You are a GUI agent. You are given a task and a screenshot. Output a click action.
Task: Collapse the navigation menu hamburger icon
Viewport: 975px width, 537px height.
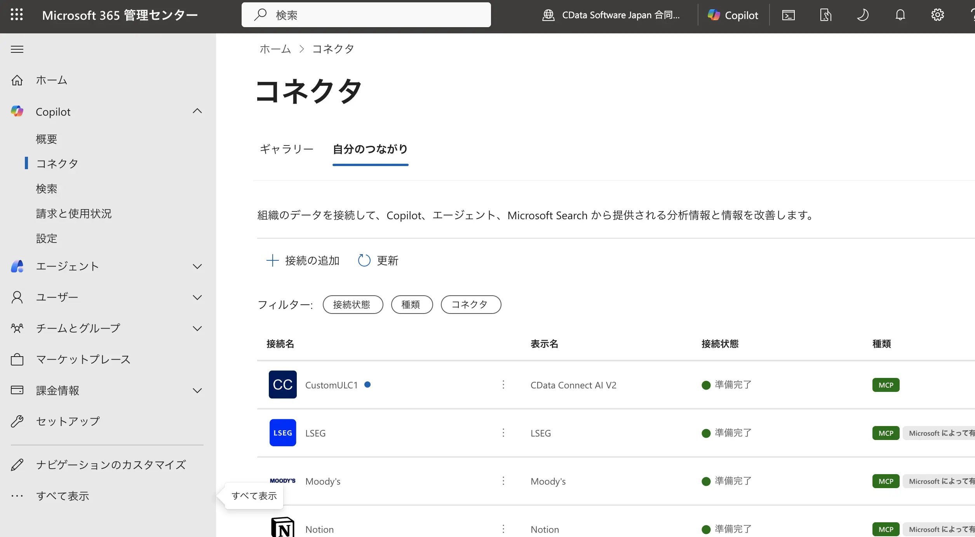[17, 49]
